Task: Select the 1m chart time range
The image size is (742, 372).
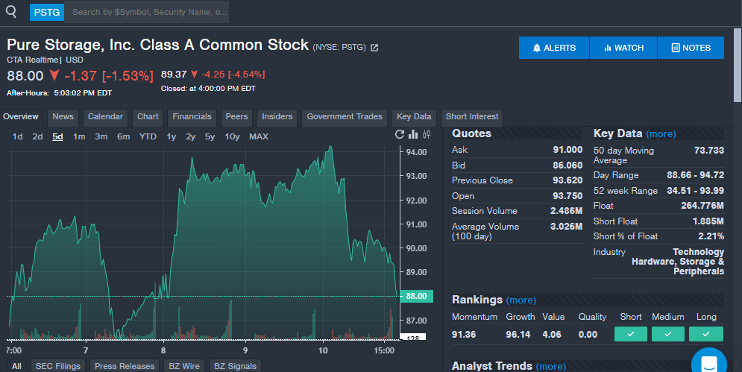Action: click(79, 136)
